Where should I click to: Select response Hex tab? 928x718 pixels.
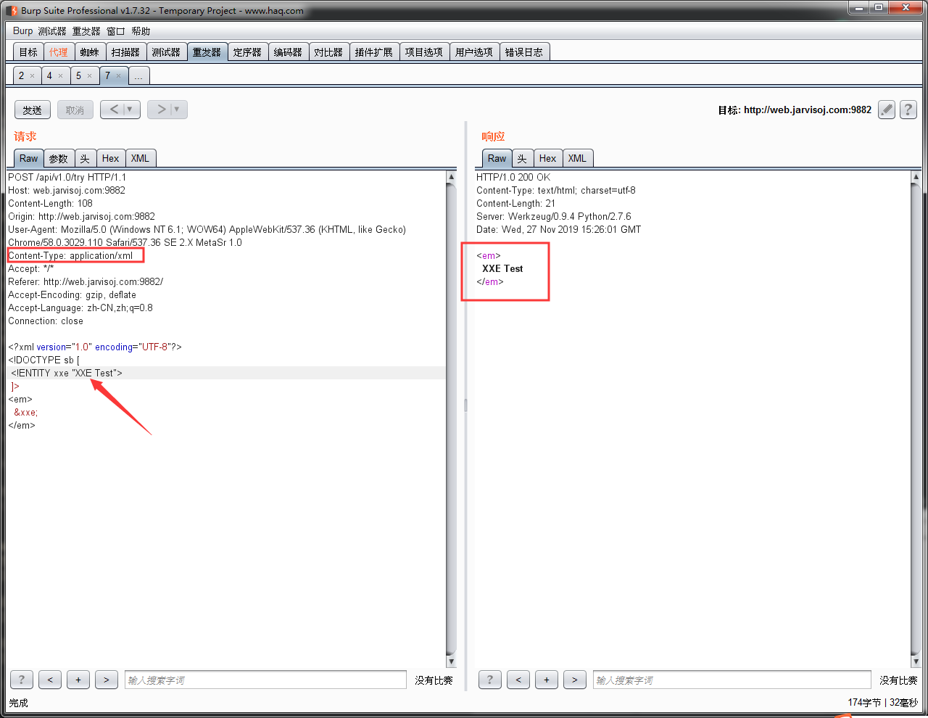click(548, 158)
